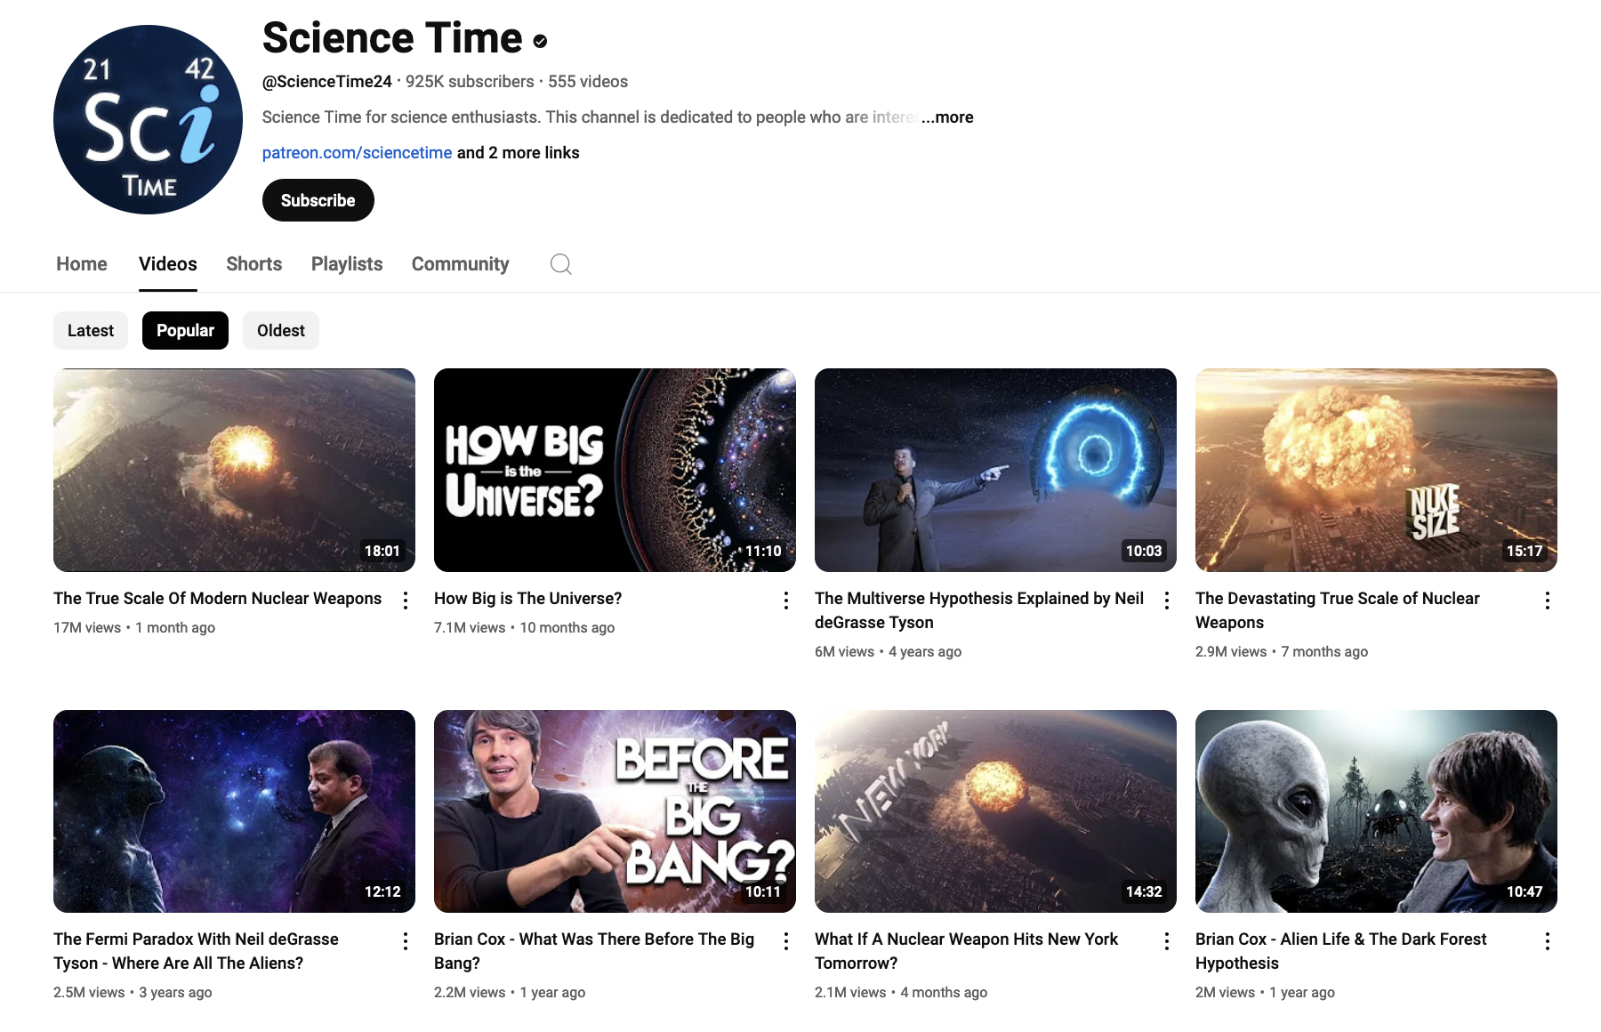Click title 'Brian Cox - What Was There Before The Big Bang?'
Viewport: 1601px width, 1032px height.
[594, 951]
